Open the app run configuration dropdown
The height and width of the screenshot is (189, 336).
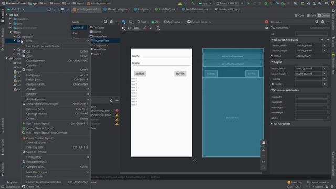205,3
